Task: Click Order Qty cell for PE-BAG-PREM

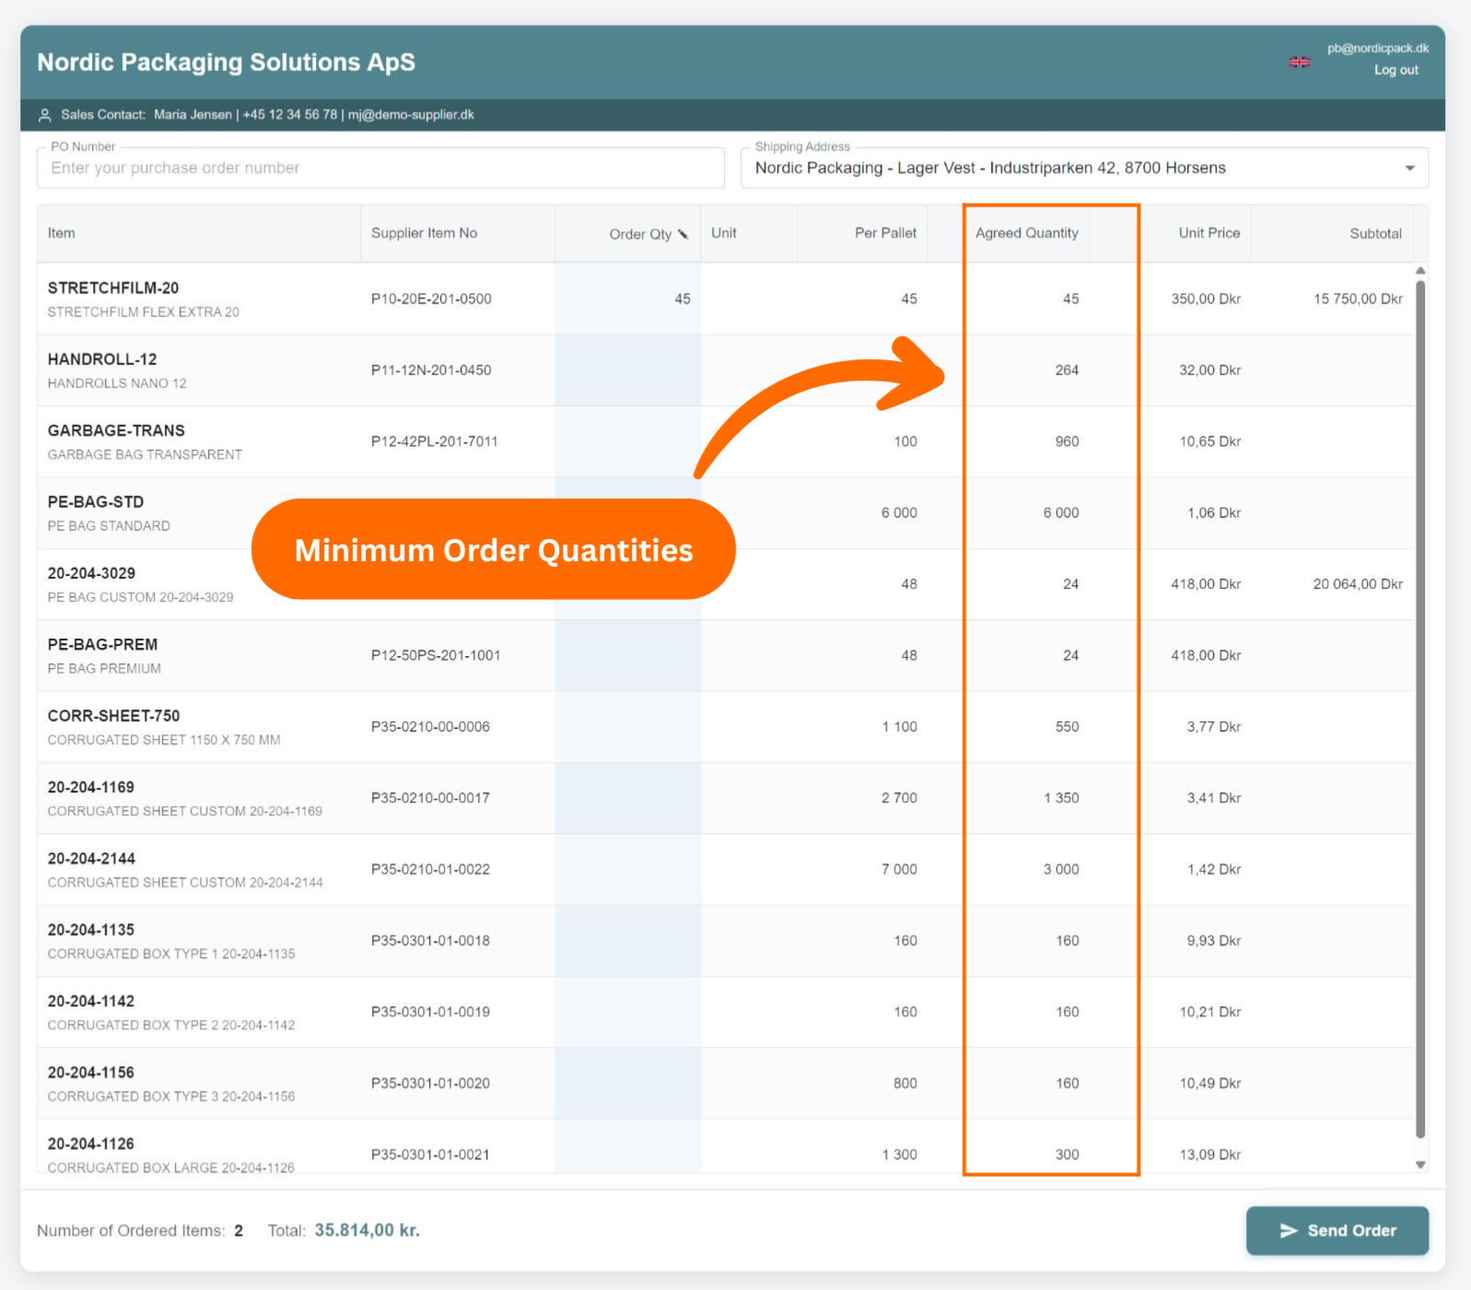Action: point(627,656)
